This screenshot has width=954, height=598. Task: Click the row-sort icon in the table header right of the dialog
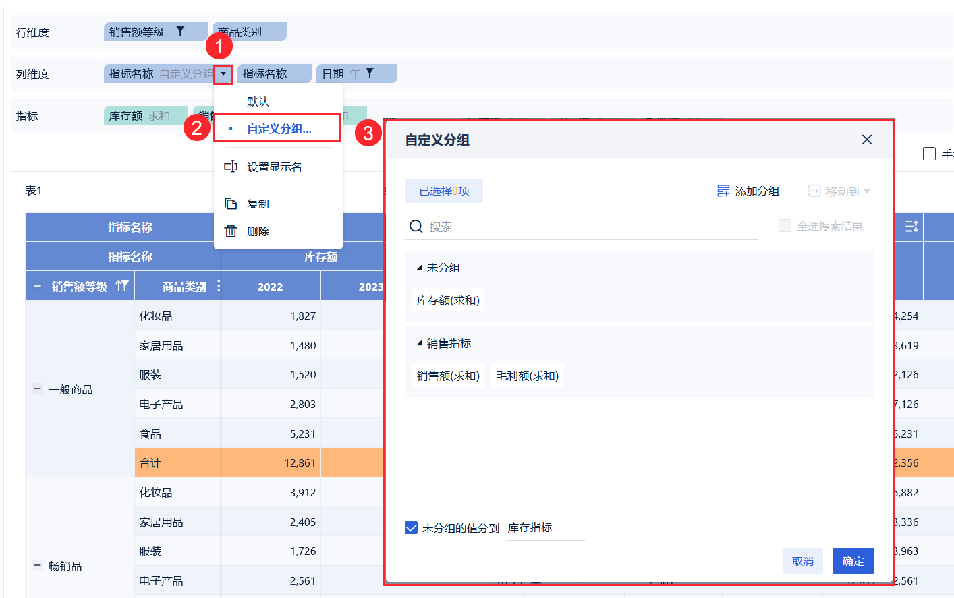pyautogui.click(x=911, y=227)
